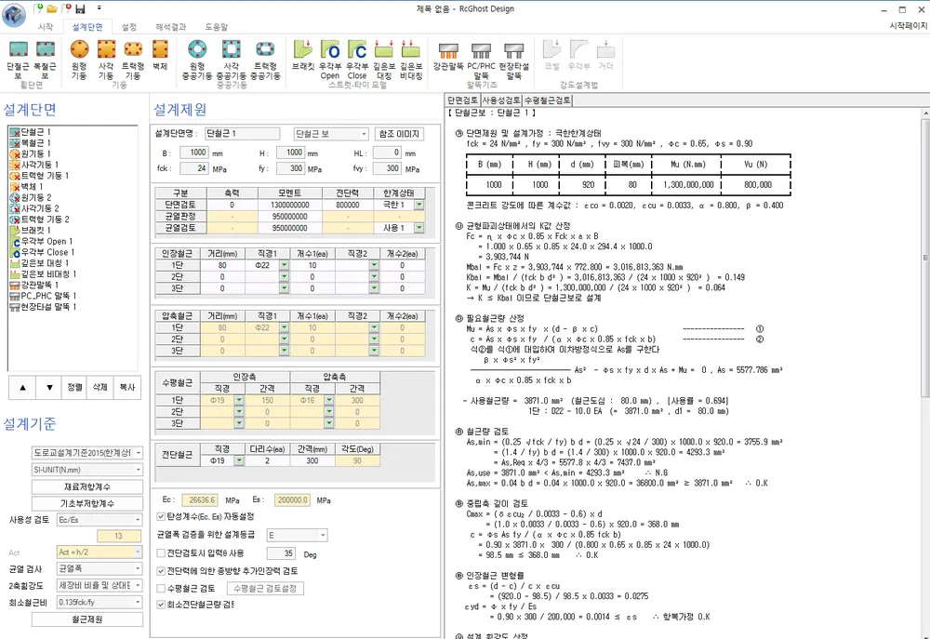930x639 pixels.
Task: Click the 참조 이미지 button
Action: [399, 134]
